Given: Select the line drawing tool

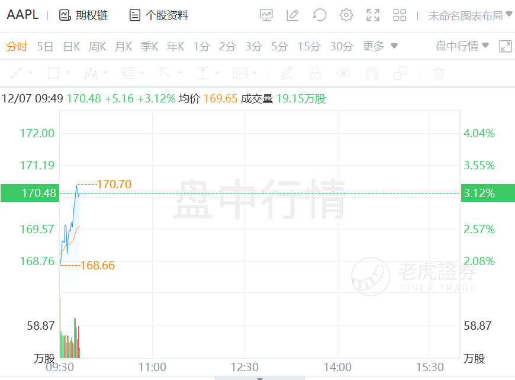Looking at the screenshot, I should [17, 73].
